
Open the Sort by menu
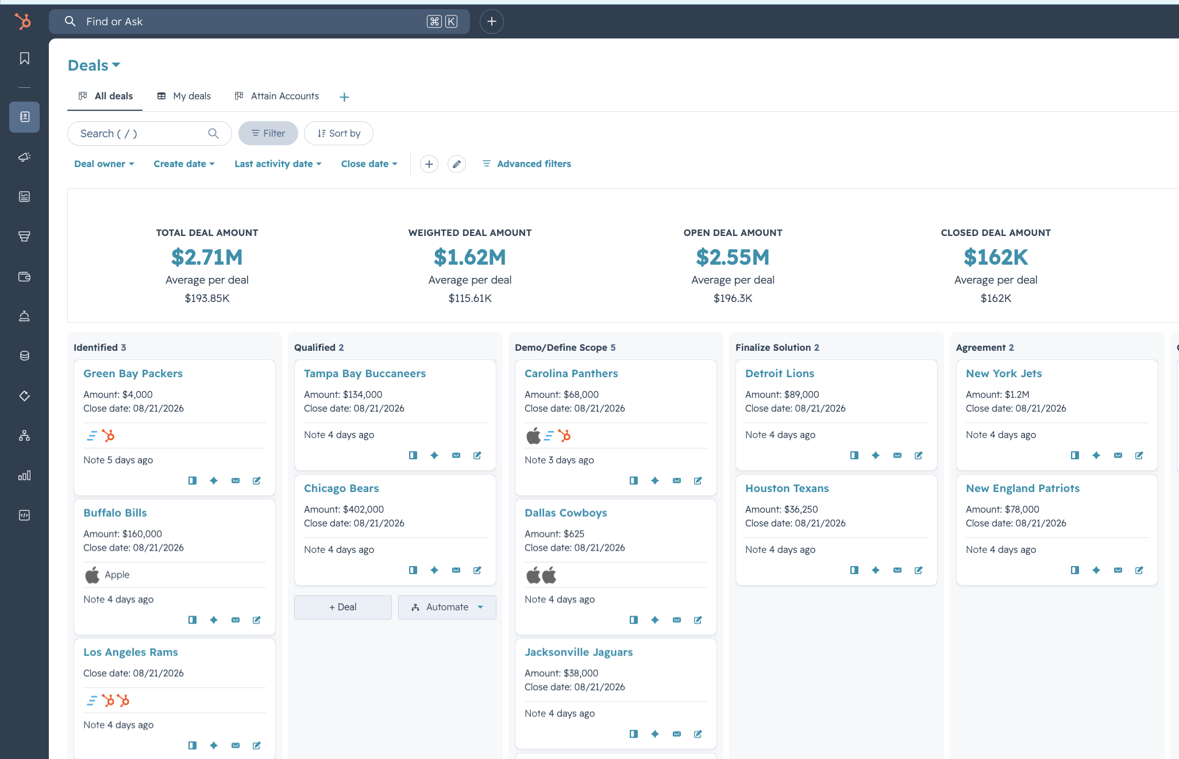click(338, 133)
